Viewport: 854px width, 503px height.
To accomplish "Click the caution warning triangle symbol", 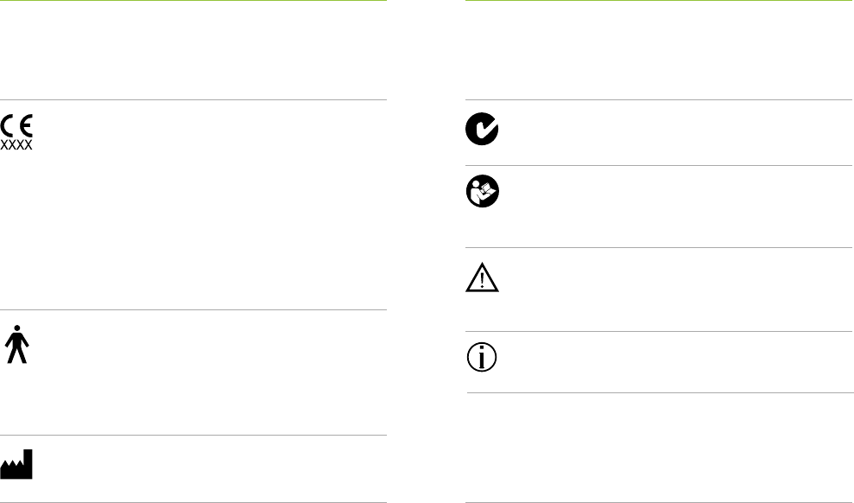I will coord(482,277).
